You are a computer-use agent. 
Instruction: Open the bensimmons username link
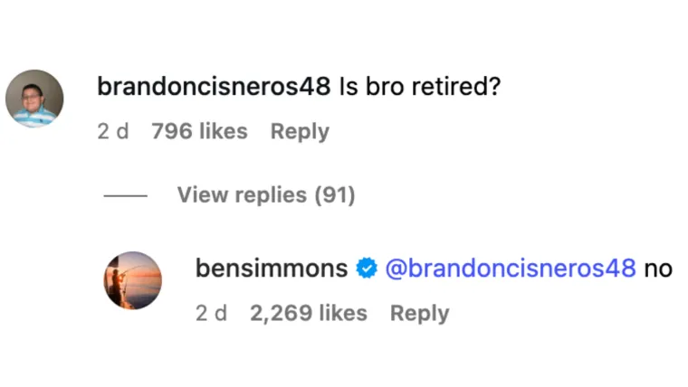pos(272,269)
